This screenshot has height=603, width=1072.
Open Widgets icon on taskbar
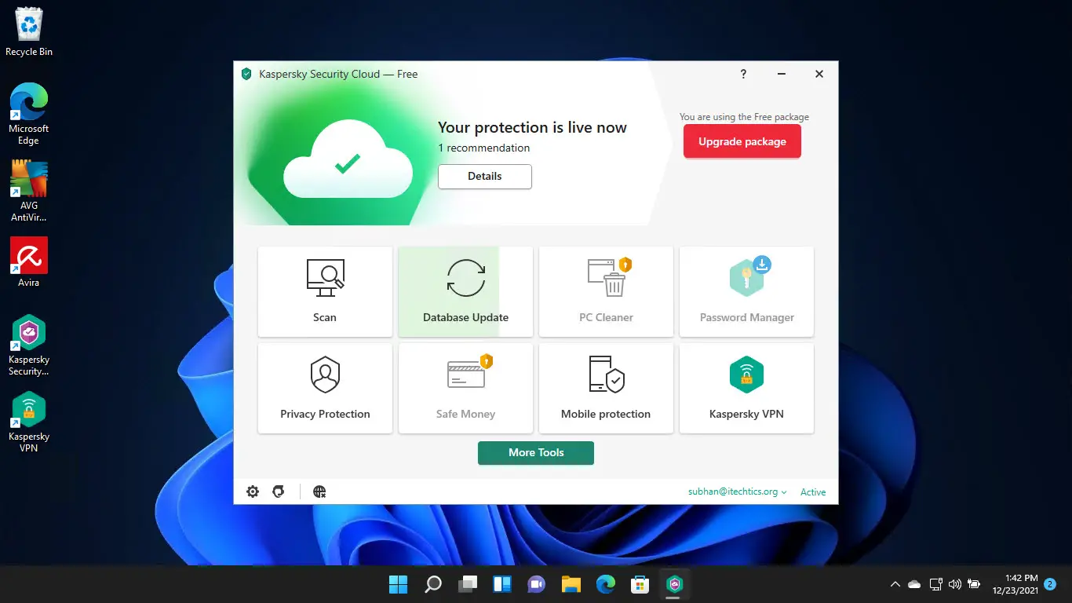click(502, 584)
